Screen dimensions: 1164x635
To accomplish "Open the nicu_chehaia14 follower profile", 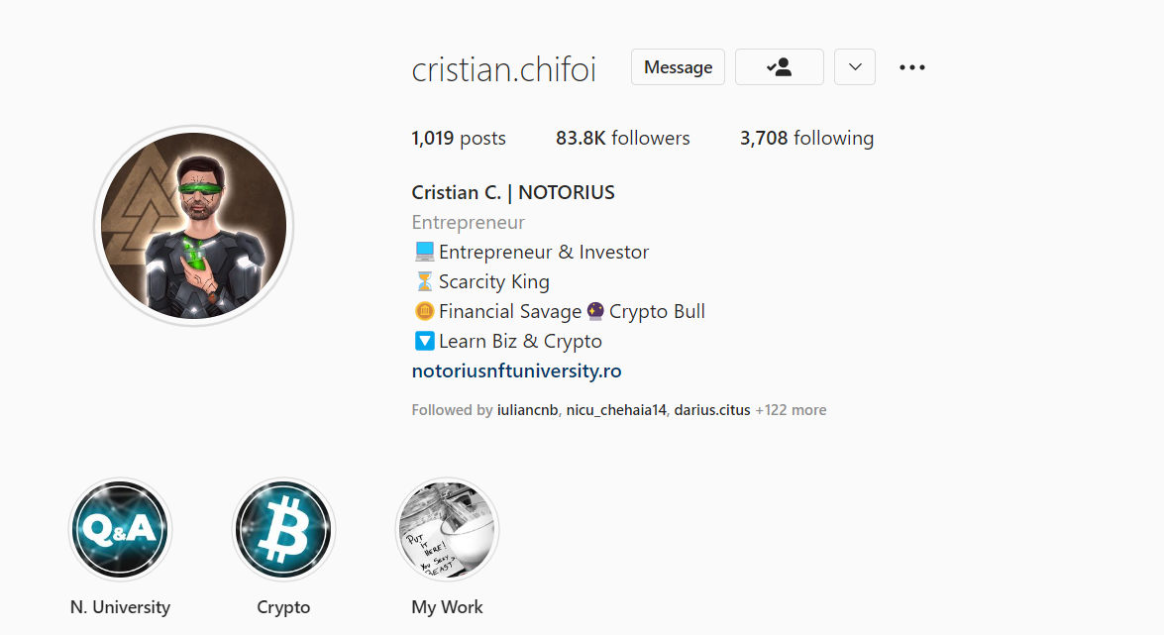I will pyautogui.click(x=616, y=410).
